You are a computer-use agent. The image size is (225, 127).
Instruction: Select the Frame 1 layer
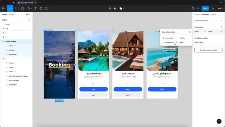click(x=16, y=67)
